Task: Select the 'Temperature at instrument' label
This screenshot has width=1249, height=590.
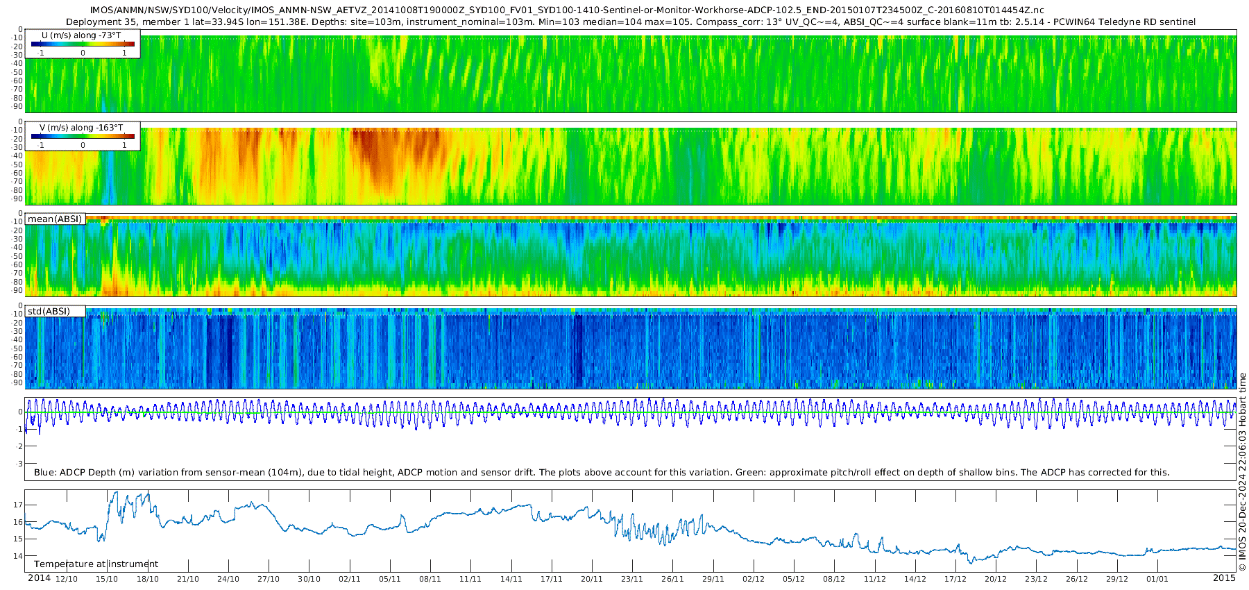Action: pyautogui.click(x=96, y=564)
